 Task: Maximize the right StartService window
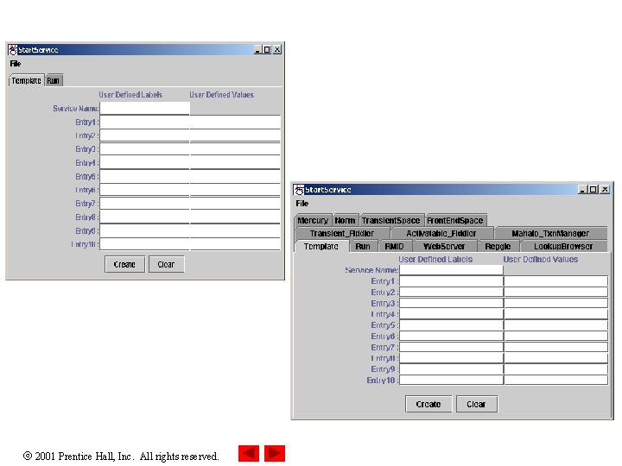click(593, 190)
